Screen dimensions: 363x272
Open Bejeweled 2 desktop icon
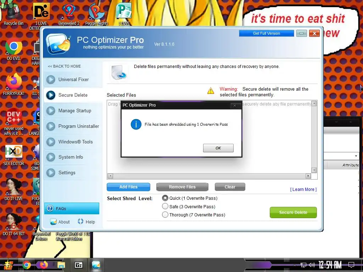coord(69,14)
